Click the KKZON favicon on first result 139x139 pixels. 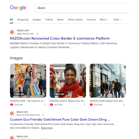13,32
